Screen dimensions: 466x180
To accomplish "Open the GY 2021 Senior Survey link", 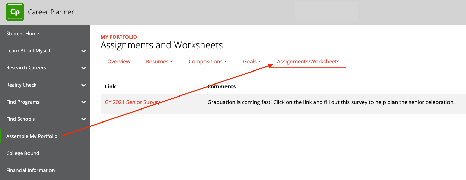I will click(132, 102).
